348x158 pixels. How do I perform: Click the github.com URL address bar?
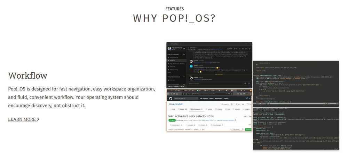pos(207,94)
